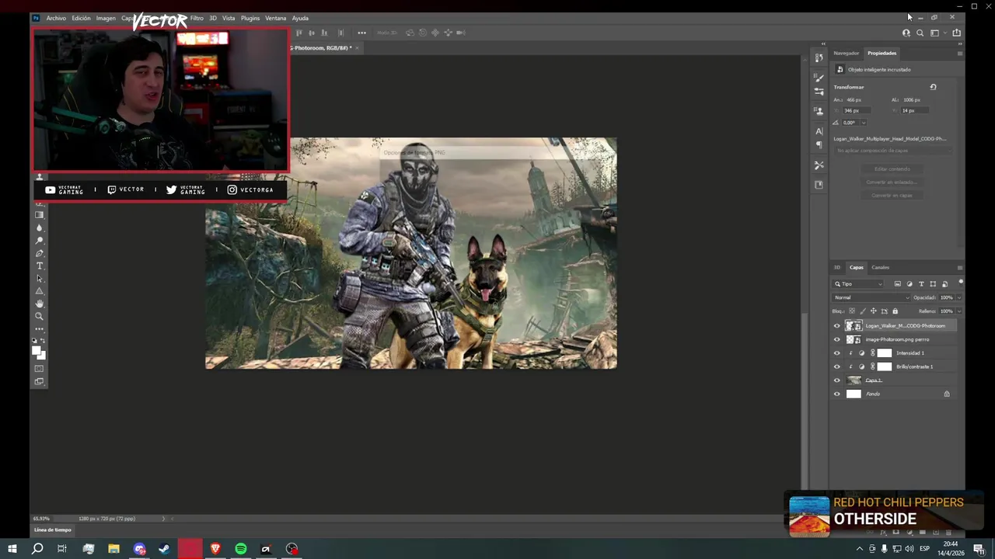Open the Capas panel flyout menu

pos(959,268)
